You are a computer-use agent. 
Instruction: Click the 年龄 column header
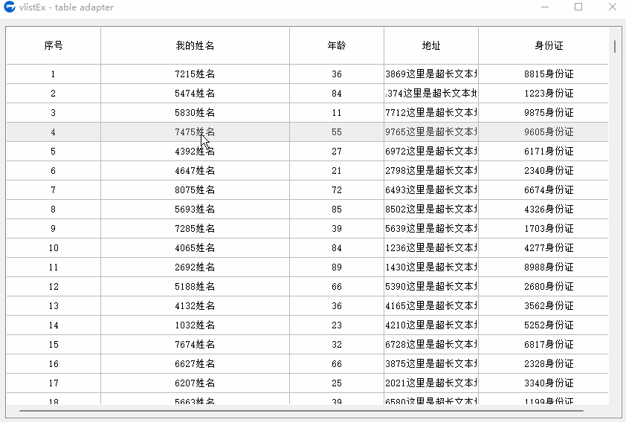pyautogui.click(x=337, y=45)
